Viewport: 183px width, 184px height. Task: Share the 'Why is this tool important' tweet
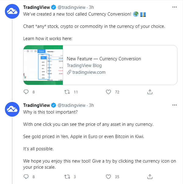(x=150, y=177)
